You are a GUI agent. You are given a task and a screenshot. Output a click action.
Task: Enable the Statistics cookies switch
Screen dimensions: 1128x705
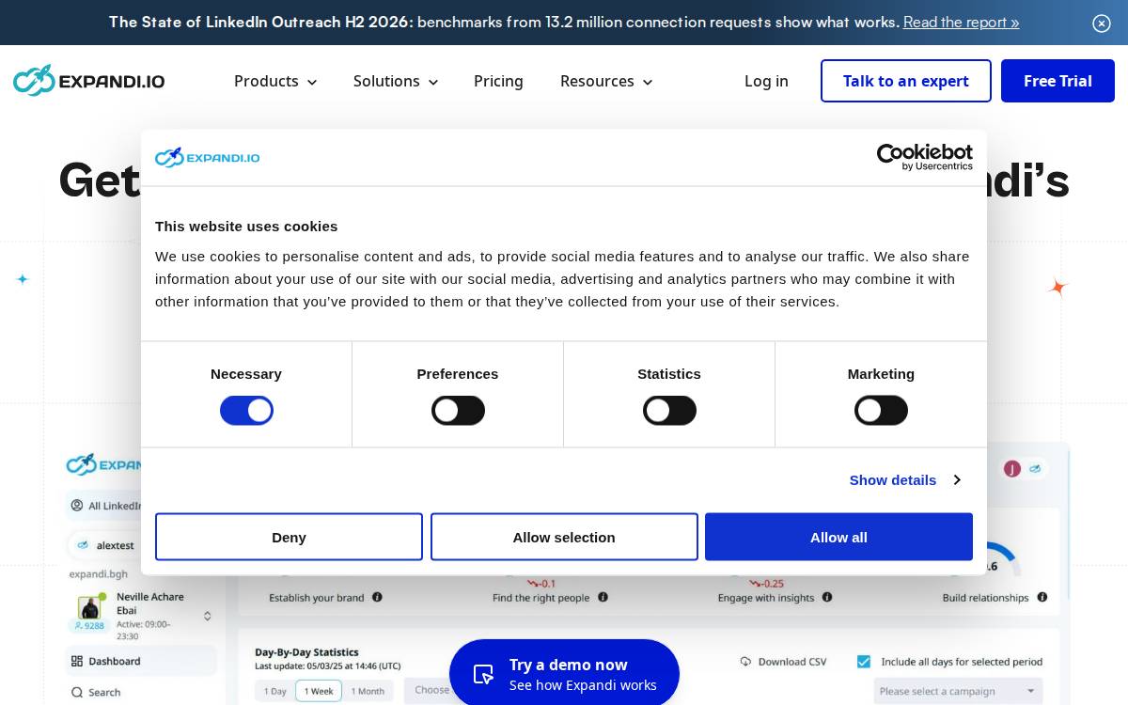(x=669, y=411)
